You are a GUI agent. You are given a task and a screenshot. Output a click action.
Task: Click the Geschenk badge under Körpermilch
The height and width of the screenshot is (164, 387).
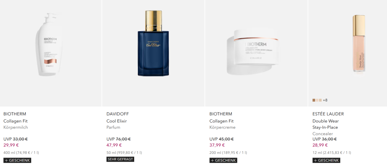click(x=17, y=160)
